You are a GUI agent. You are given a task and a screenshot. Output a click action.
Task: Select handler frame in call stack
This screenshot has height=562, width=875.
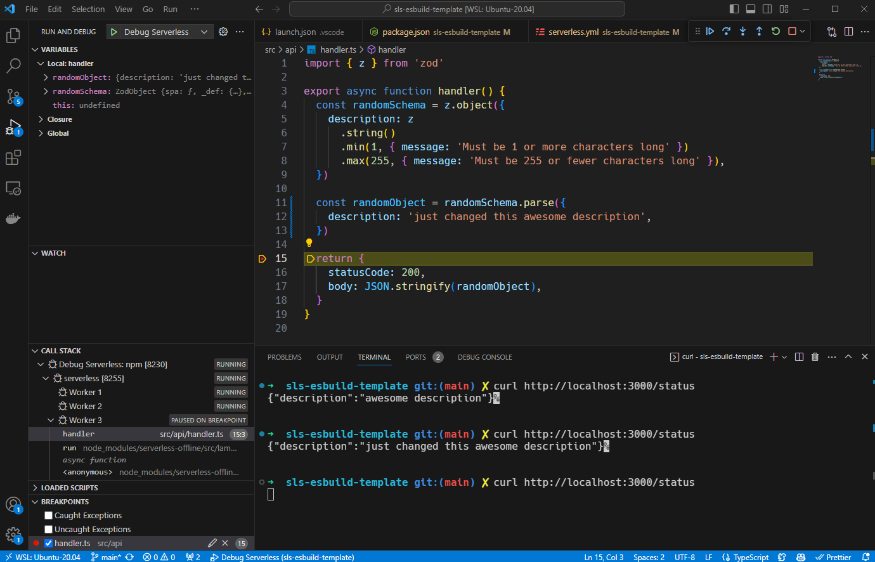141,434
